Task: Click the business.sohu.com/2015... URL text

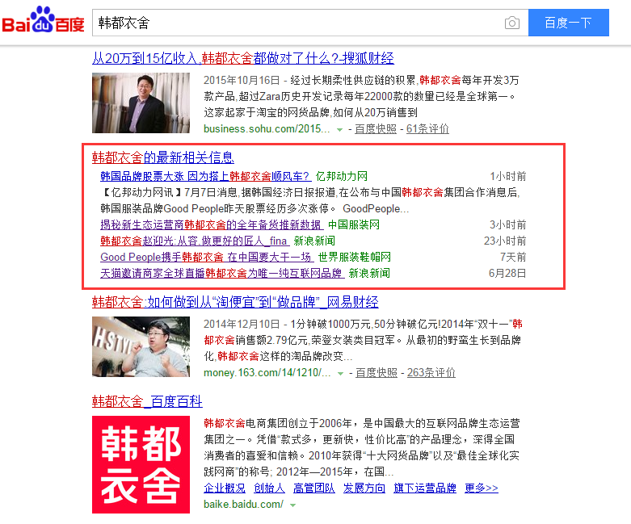Action: 267,128
